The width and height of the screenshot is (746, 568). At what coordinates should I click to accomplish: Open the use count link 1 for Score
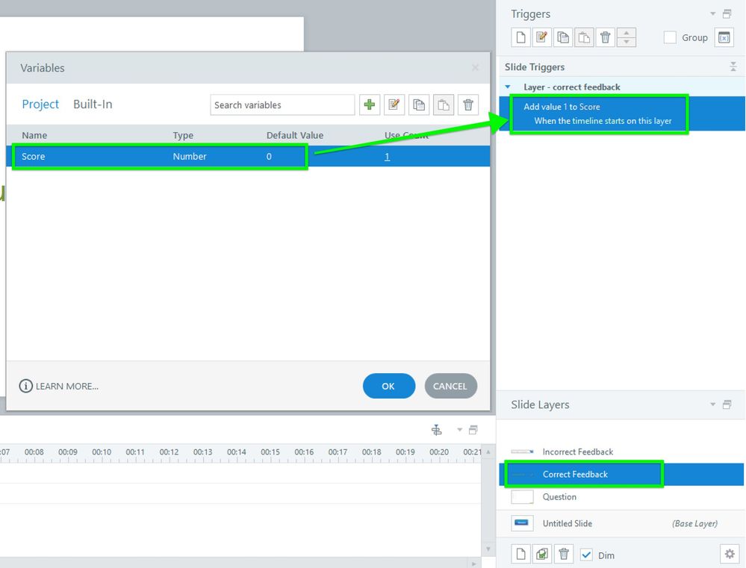click(x=388, y=157)
